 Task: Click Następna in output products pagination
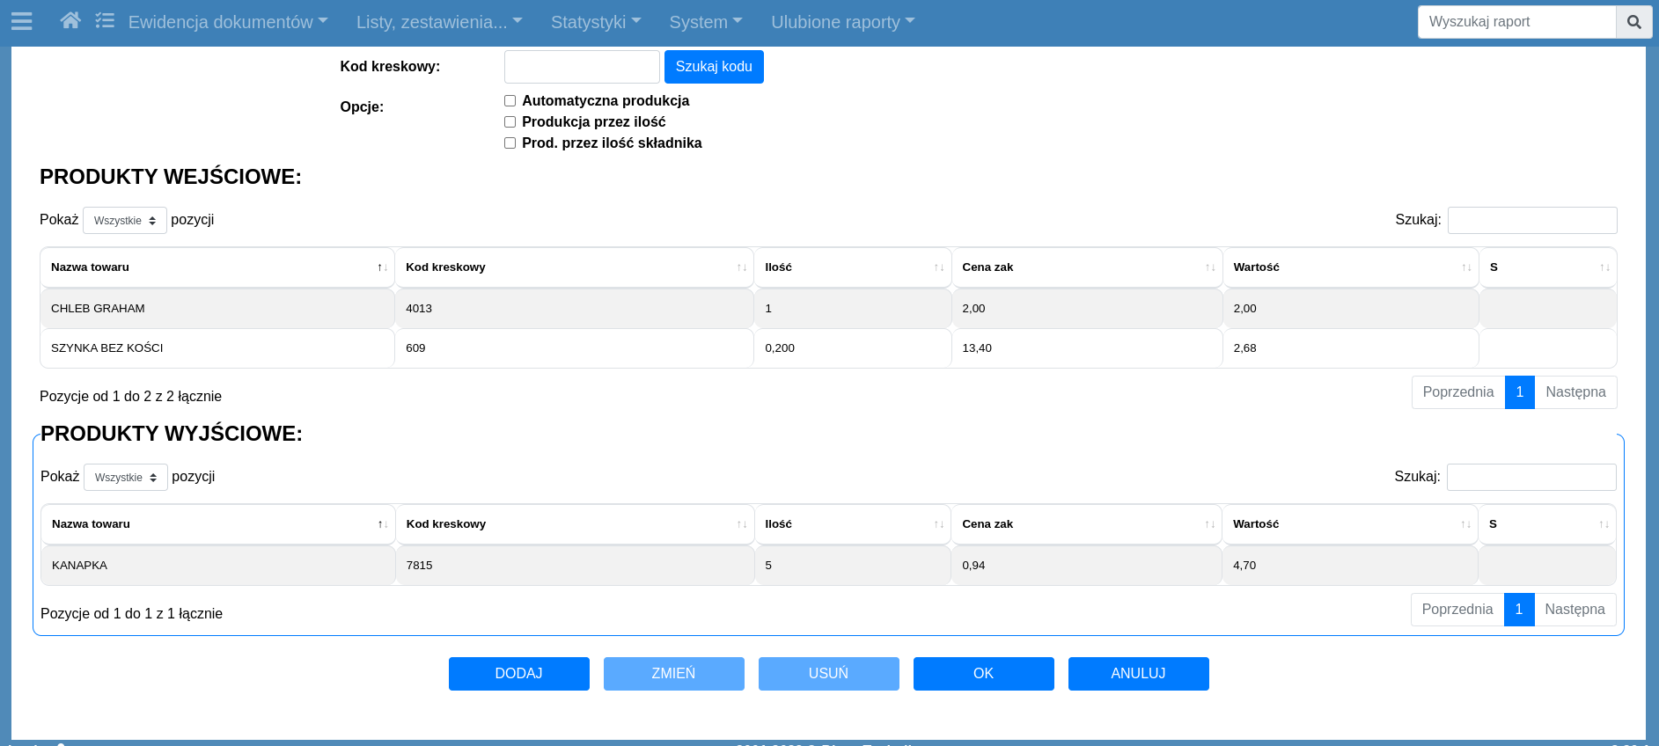click(x=1575, y=610)
